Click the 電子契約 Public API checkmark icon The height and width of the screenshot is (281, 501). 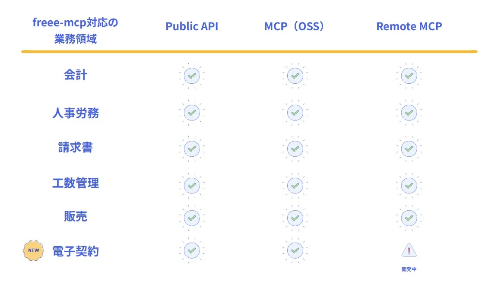[x=192, y=250]
